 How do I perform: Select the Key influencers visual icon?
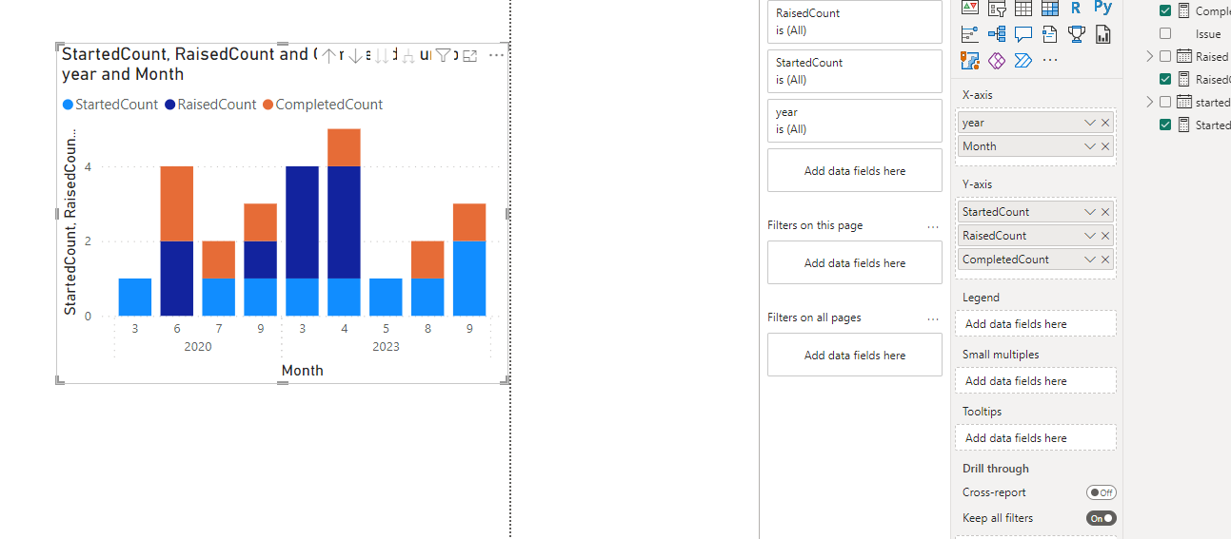click(x=970, y=34)
